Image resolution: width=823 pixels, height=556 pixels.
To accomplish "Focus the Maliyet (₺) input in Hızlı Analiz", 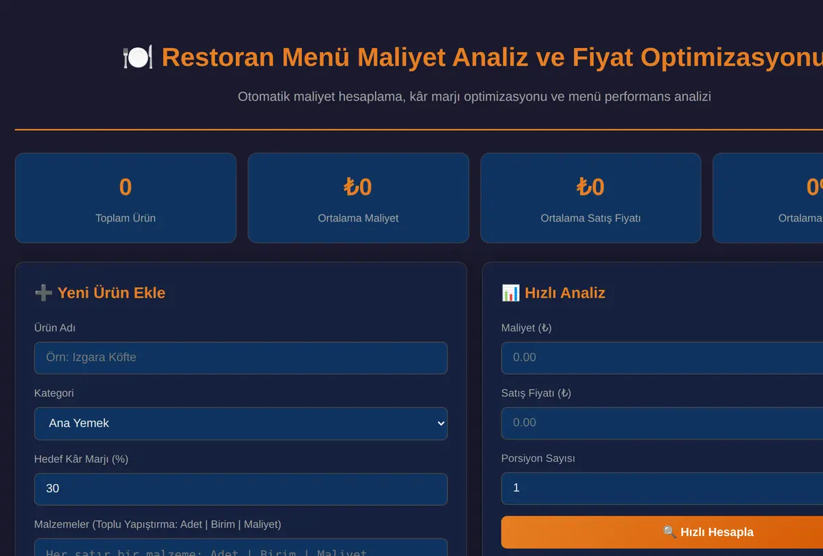I will pos(662,358).
